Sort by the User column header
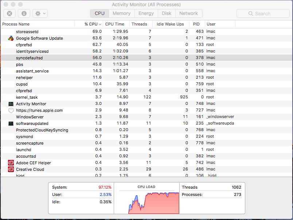Viewport: 293px width, 220px height. click(220, 24)
